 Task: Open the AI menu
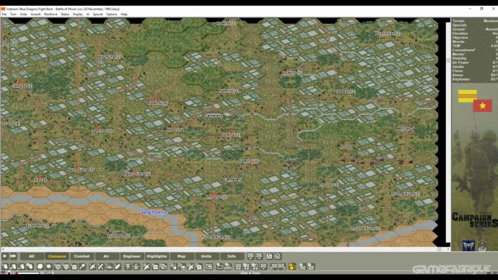tap(87, 14)
